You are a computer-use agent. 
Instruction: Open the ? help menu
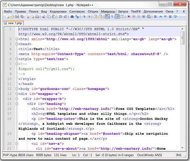click(177, 11)
